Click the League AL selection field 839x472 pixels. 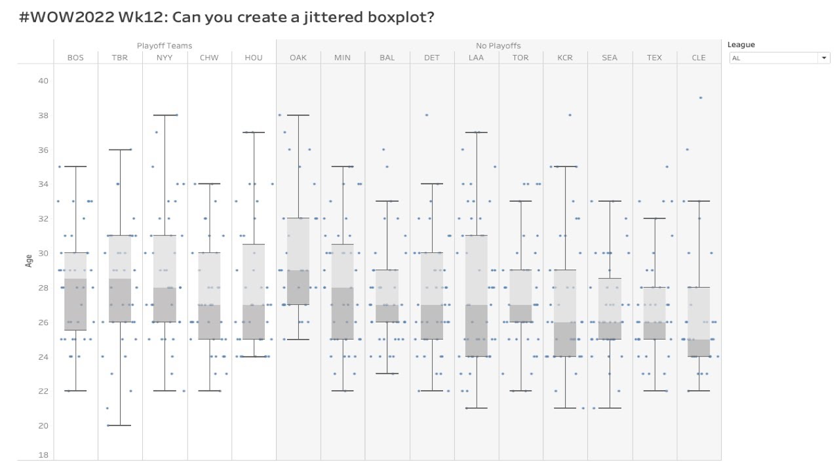[773, 58]
